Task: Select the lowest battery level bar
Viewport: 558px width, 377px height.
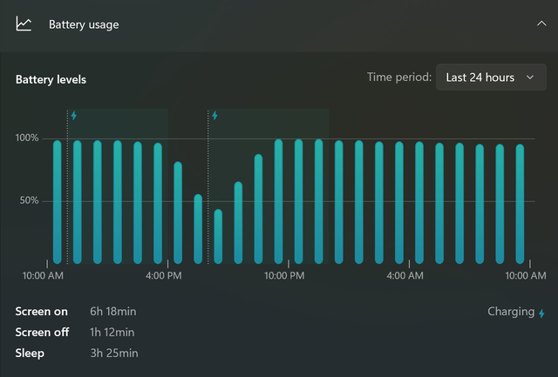Action: click(x=218, y=236)
